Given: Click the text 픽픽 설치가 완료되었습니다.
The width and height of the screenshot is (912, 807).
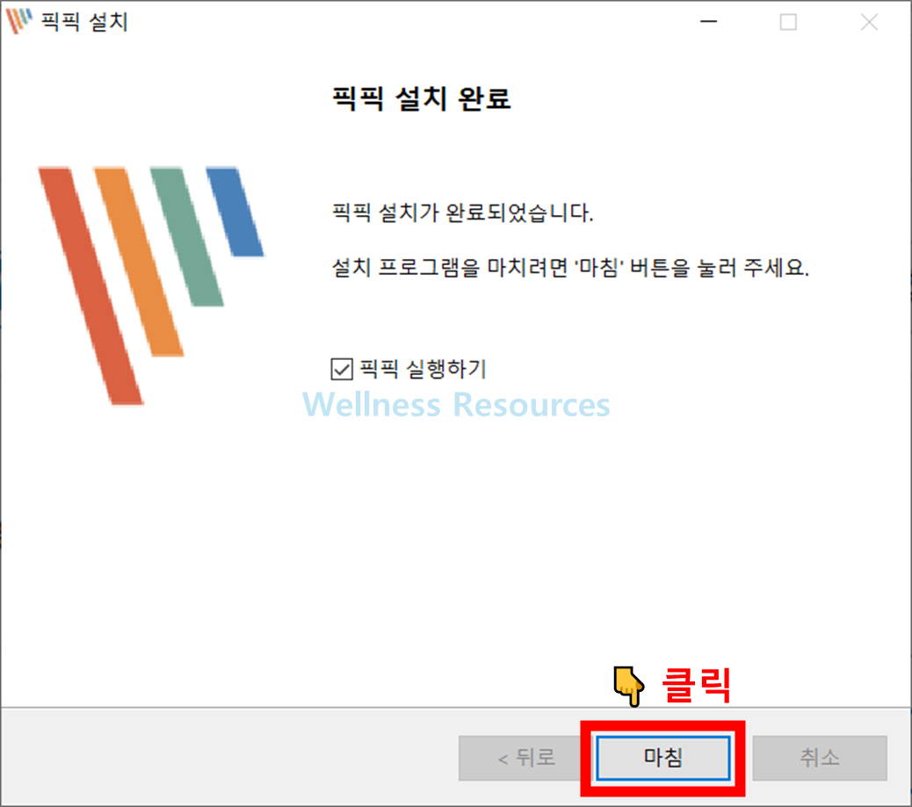Looking at the screenshot, I should click(462, 213).
